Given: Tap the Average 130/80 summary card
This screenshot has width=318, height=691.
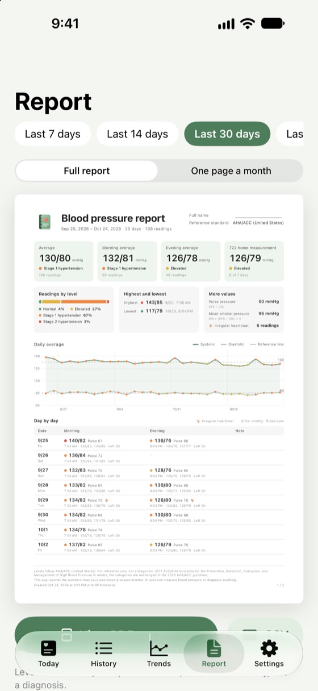Looking at the screenshot, I should click(x=63, y=261).
